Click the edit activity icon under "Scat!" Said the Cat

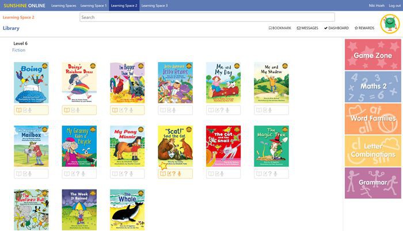(x=169, y=173)
